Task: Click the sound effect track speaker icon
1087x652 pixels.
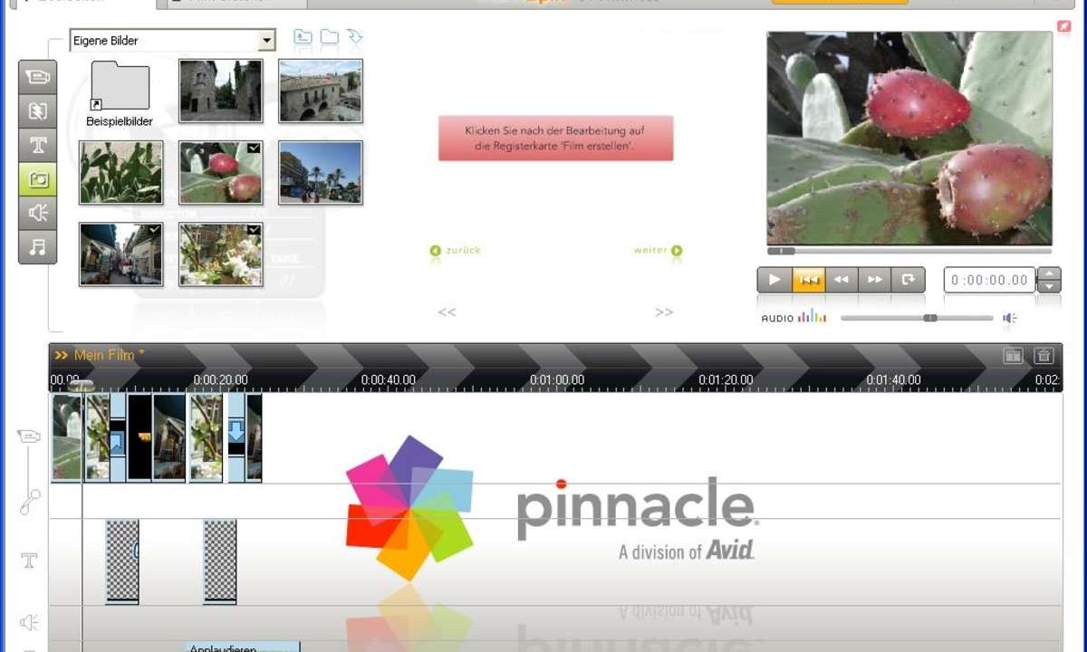Action: [x=29, y=622]
